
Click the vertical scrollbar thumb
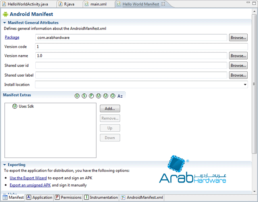254,84
